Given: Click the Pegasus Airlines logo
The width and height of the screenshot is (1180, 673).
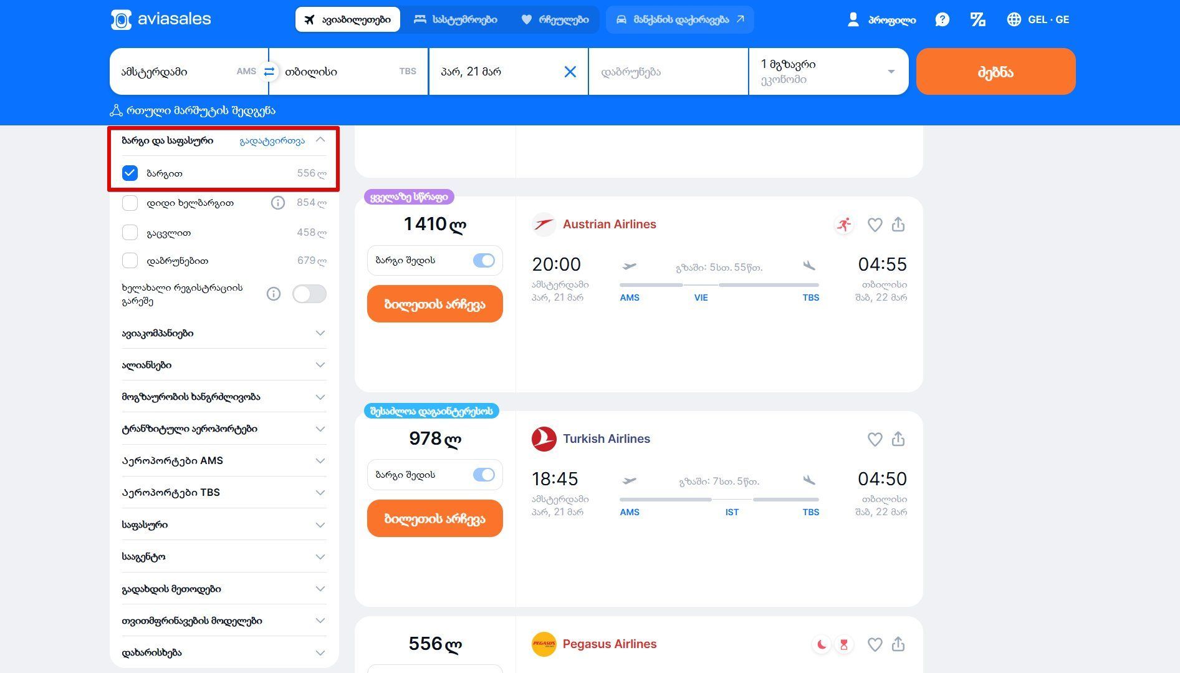Looking at the screenshot, I should (x=544, y=644).
